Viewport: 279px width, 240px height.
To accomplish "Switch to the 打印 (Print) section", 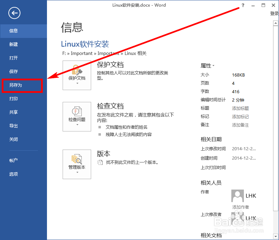I will [13, 98].
